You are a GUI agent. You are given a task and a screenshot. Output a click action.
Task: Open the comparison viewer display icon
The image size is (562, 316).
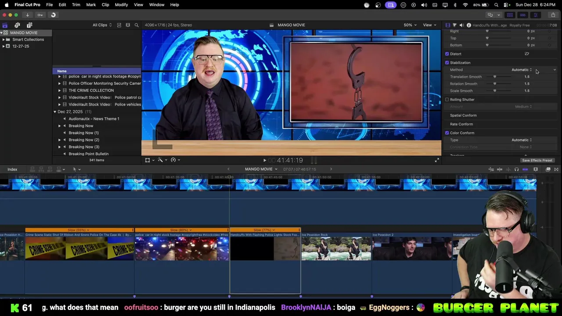[x=490, y=15]
